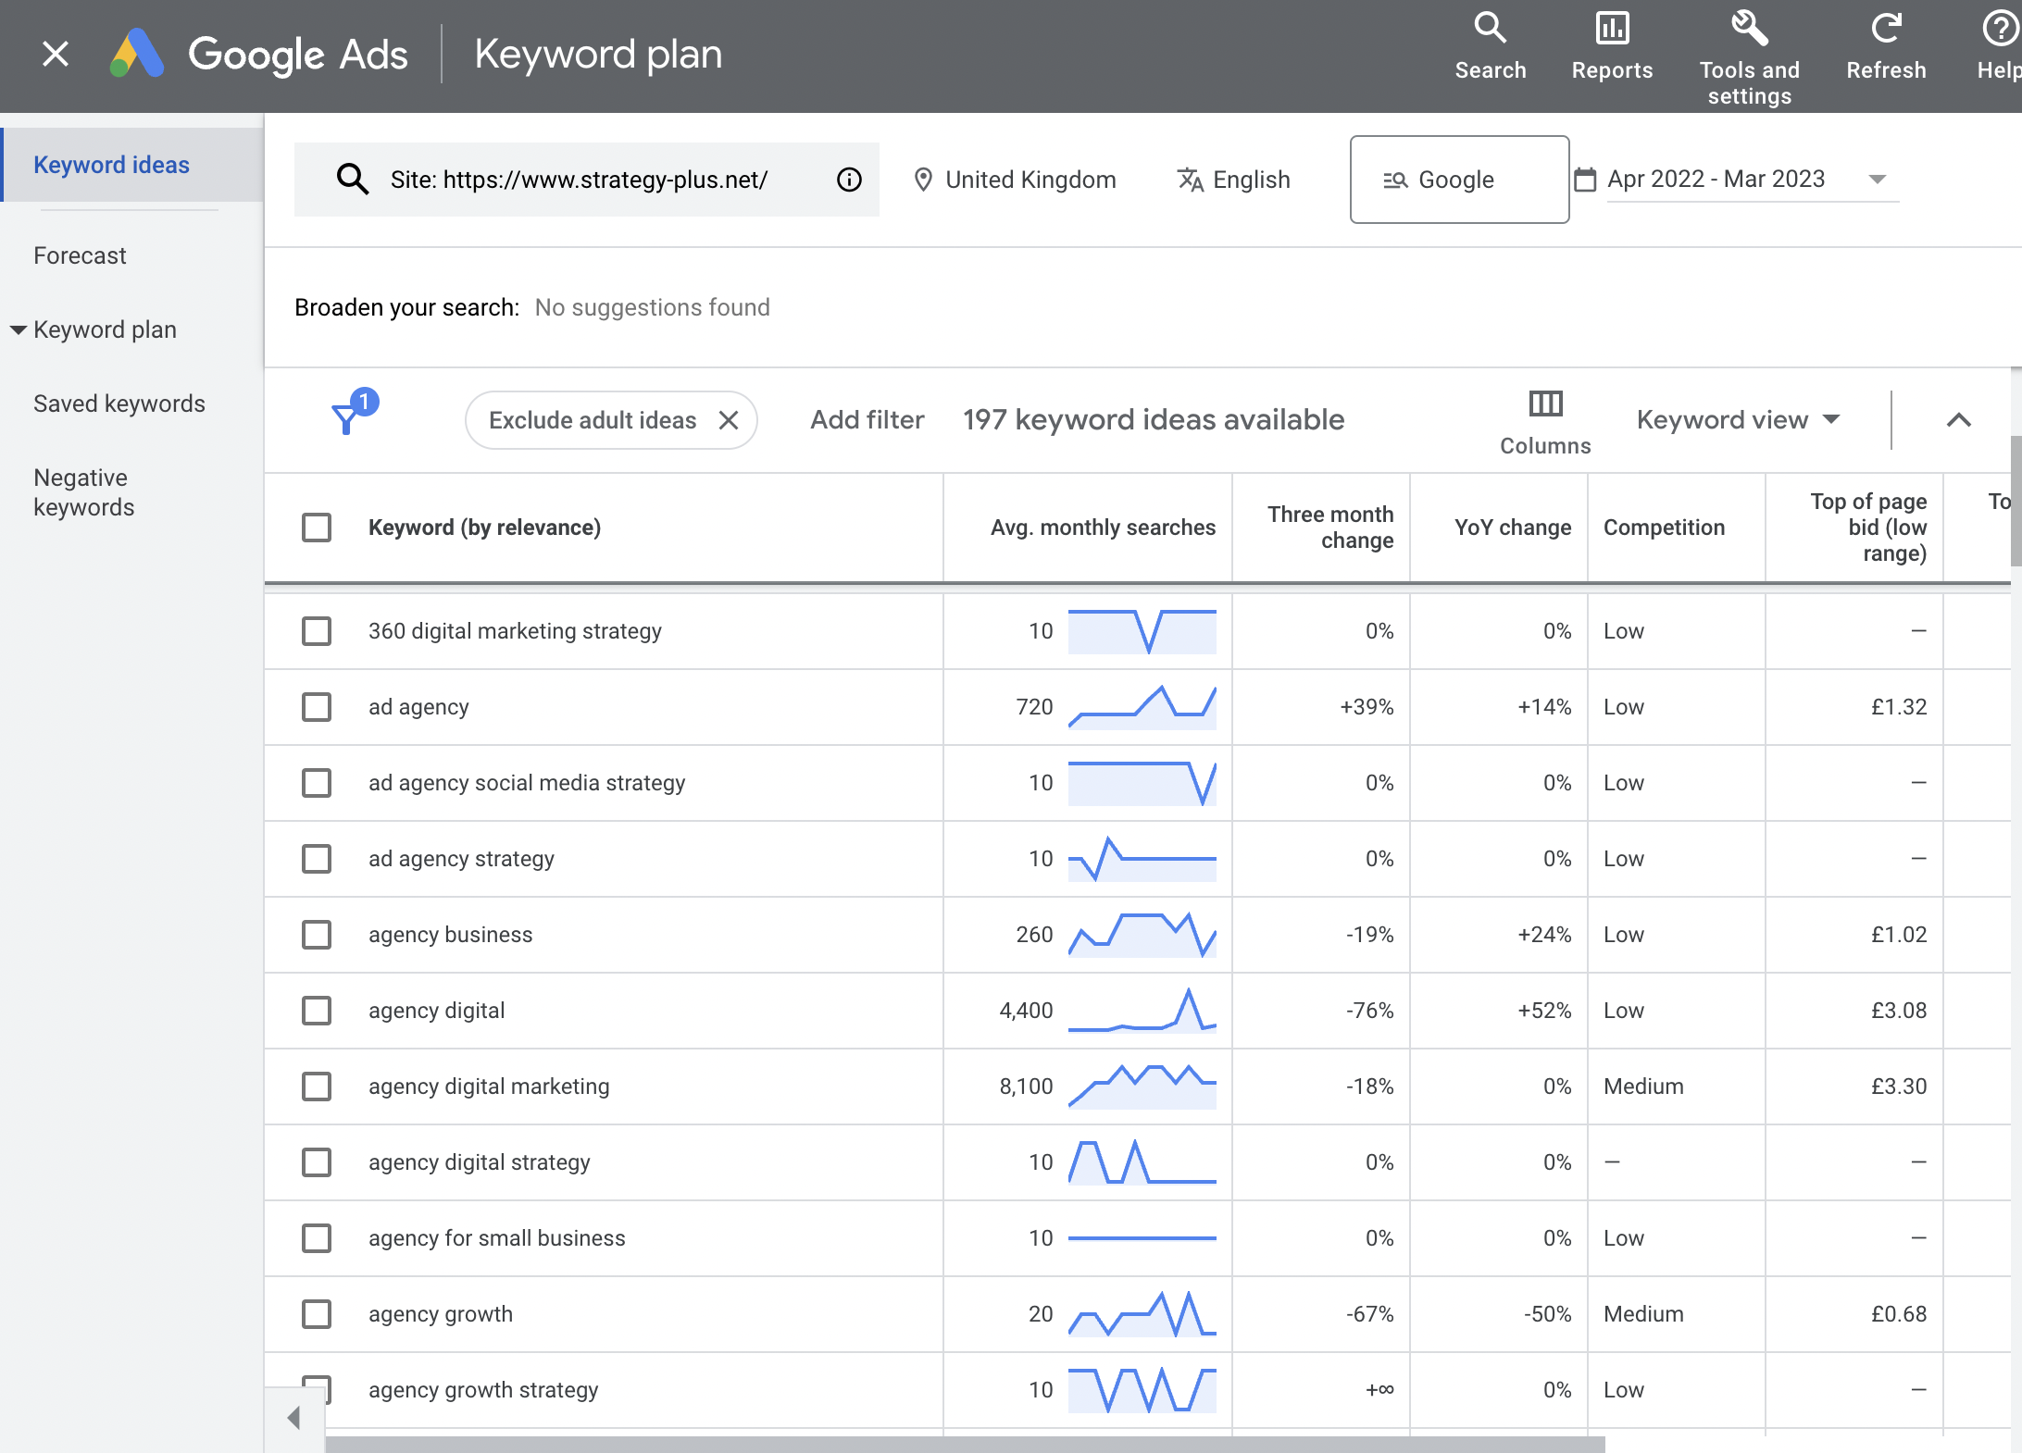Open the Reports menu icon

1612,29
